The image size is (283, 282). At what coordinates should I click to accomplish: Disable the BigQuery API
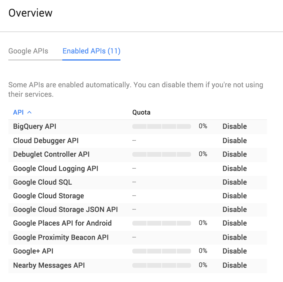(235, 126)
